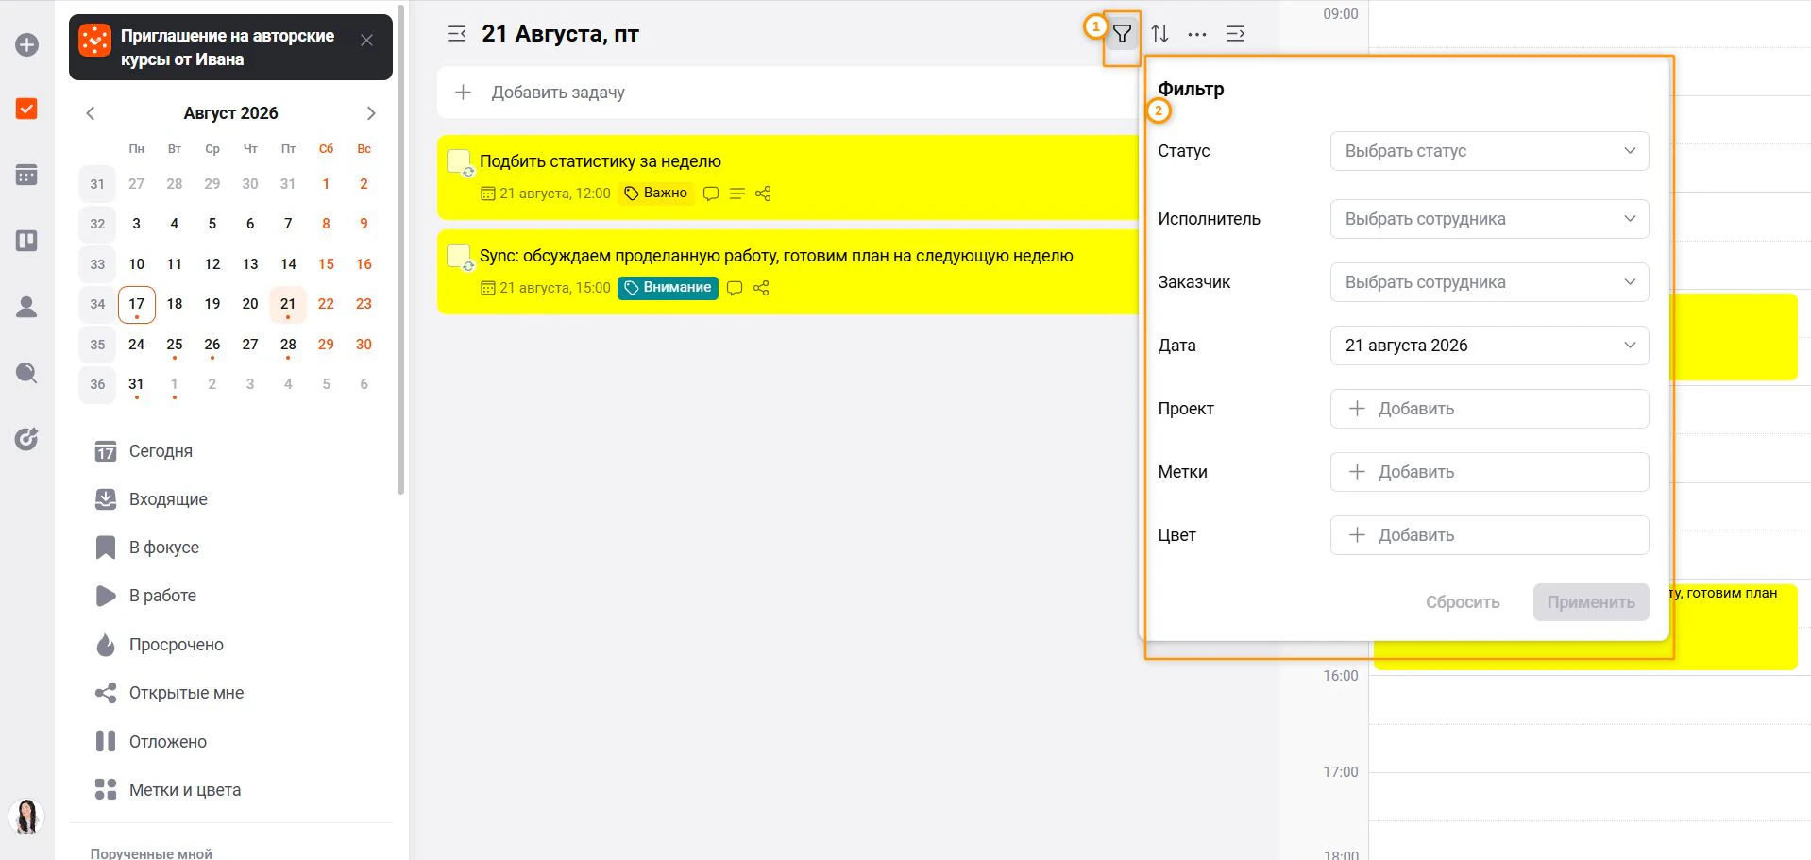Open the kanban boards icon in left rail
This screenshot has width=1811, height=860.
(27, 241)
